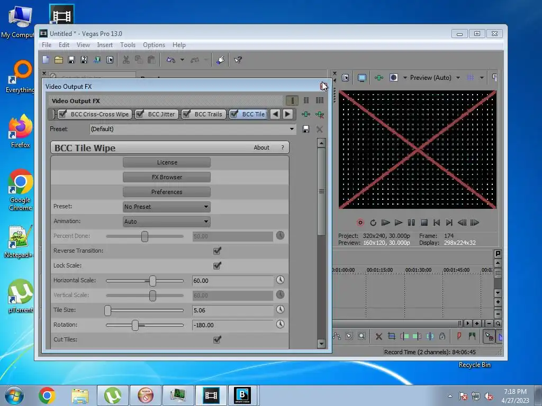Open the File menu

click(x=47, y=45)
